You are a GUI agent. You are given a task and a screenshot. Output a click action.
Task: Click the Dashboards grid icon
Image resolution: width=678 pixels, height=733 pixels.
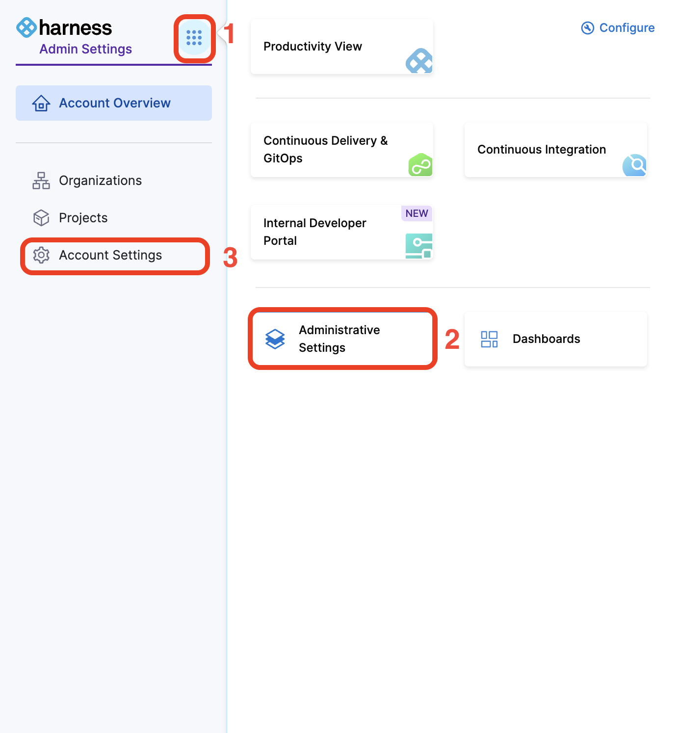click(x=489, y=339)
